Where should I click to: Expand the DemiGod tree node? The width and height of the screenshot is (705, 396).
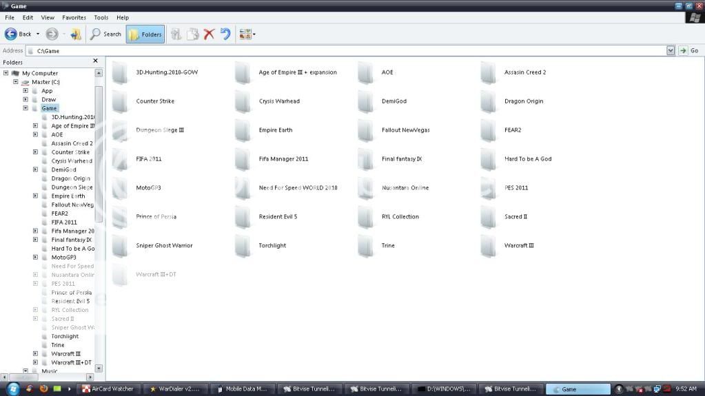(x=36, y=169)
